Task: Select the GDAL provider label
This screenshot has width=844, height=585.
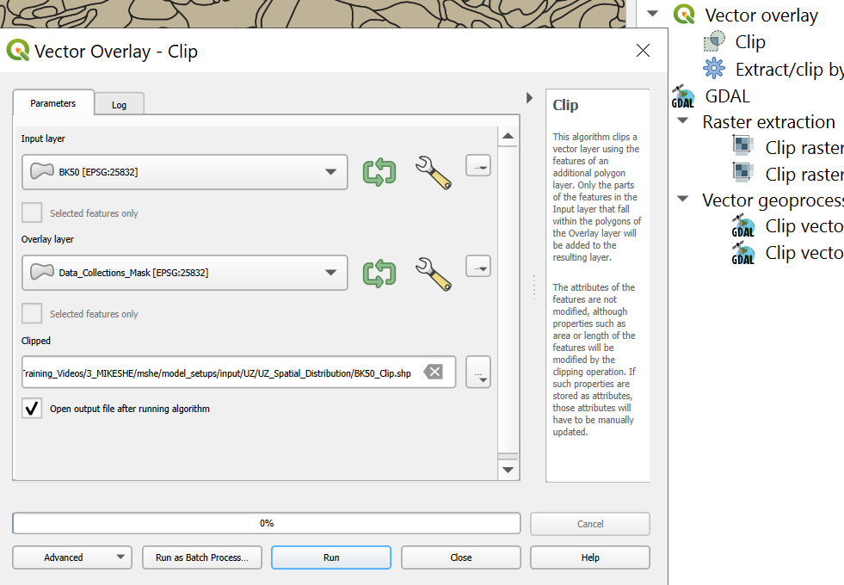Action: click(727, 95)
